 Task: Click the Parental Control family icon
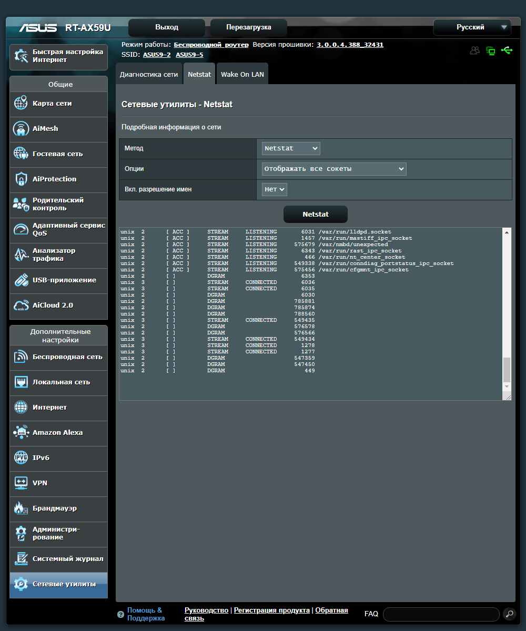pyautogui.click(x=21, y=204)
